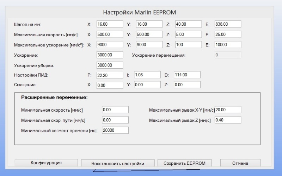Screen dimensions: 282x176
Task: Click the Steps per mm X field 16.00
Action: 110,24
